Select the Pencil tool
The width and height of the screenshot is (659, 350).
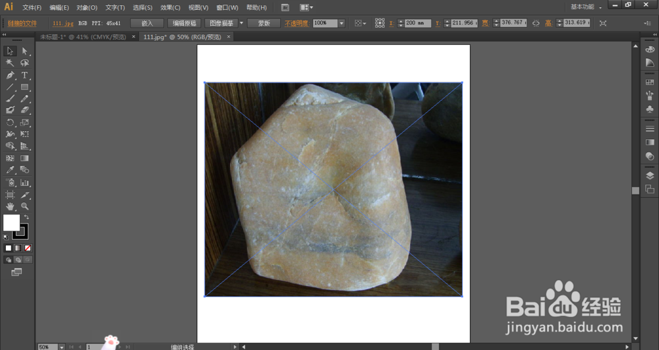pos(25,99)
